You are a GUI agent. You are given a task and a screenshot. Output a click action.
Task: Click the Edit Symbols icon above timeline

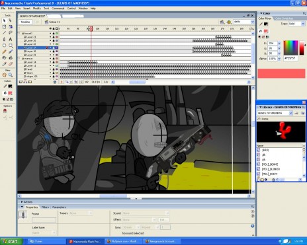click(229, 22)
